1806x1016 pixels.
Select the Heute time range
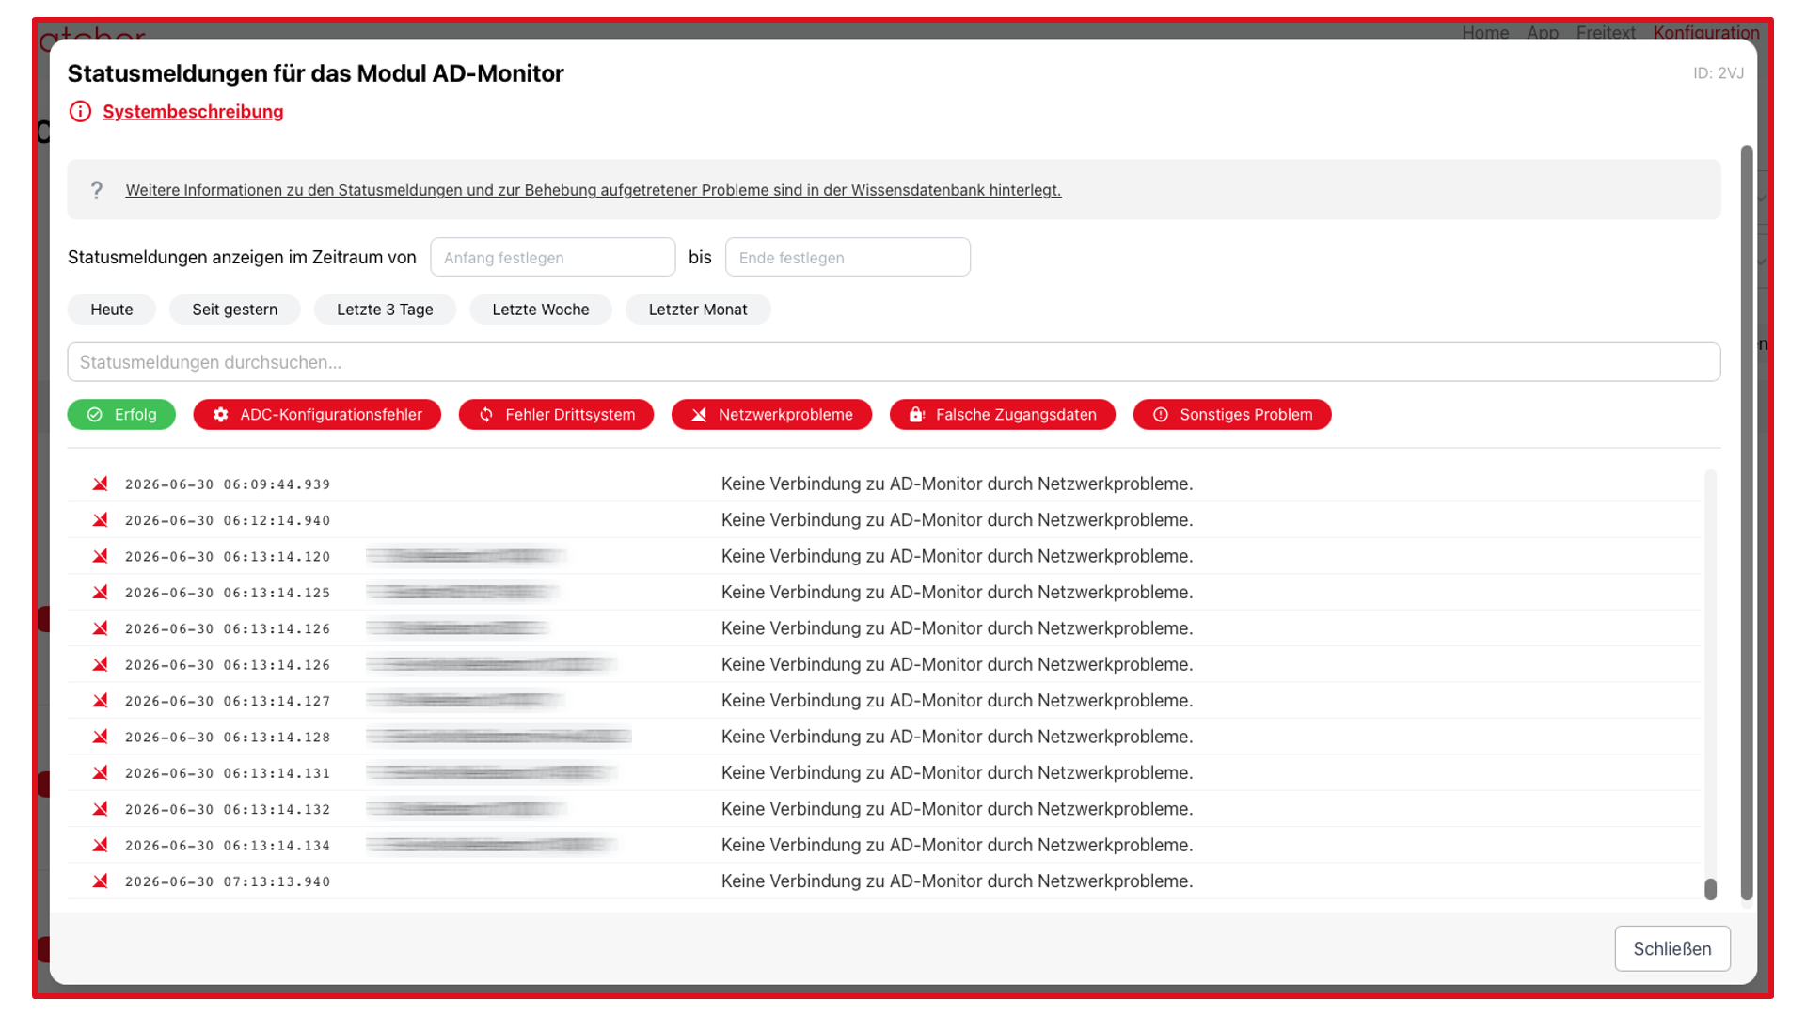(112, 310)
